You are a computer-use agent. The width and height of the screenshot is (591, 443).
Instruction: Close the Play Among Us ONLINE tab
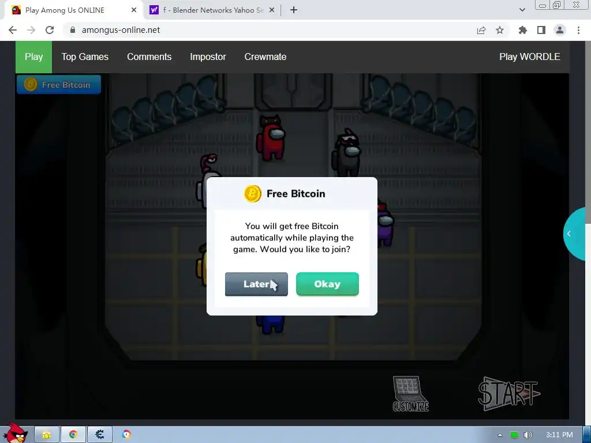134,10
